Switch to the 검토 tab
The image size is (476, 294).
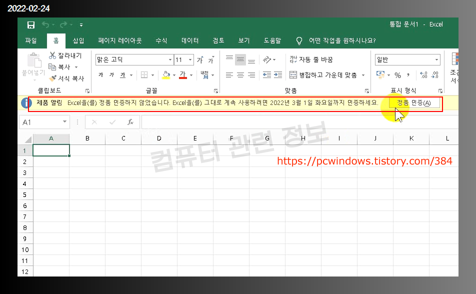tap(218, 40)
